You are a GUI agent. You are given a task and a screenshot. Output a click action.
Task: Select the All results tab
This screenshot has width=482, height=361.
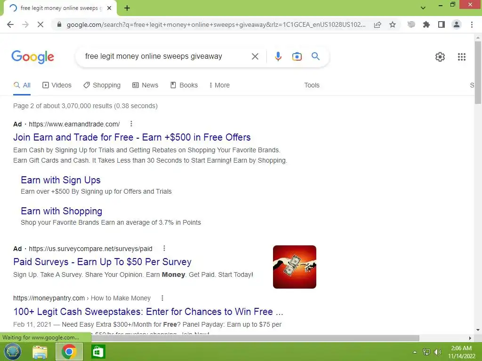coord(22,86)
